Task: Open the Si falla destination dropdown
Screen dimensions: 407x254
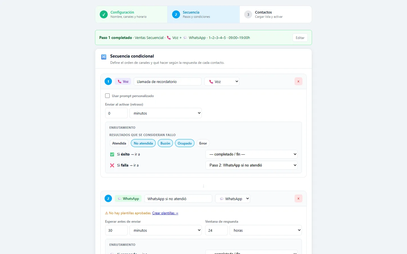Action: [252, 165]
